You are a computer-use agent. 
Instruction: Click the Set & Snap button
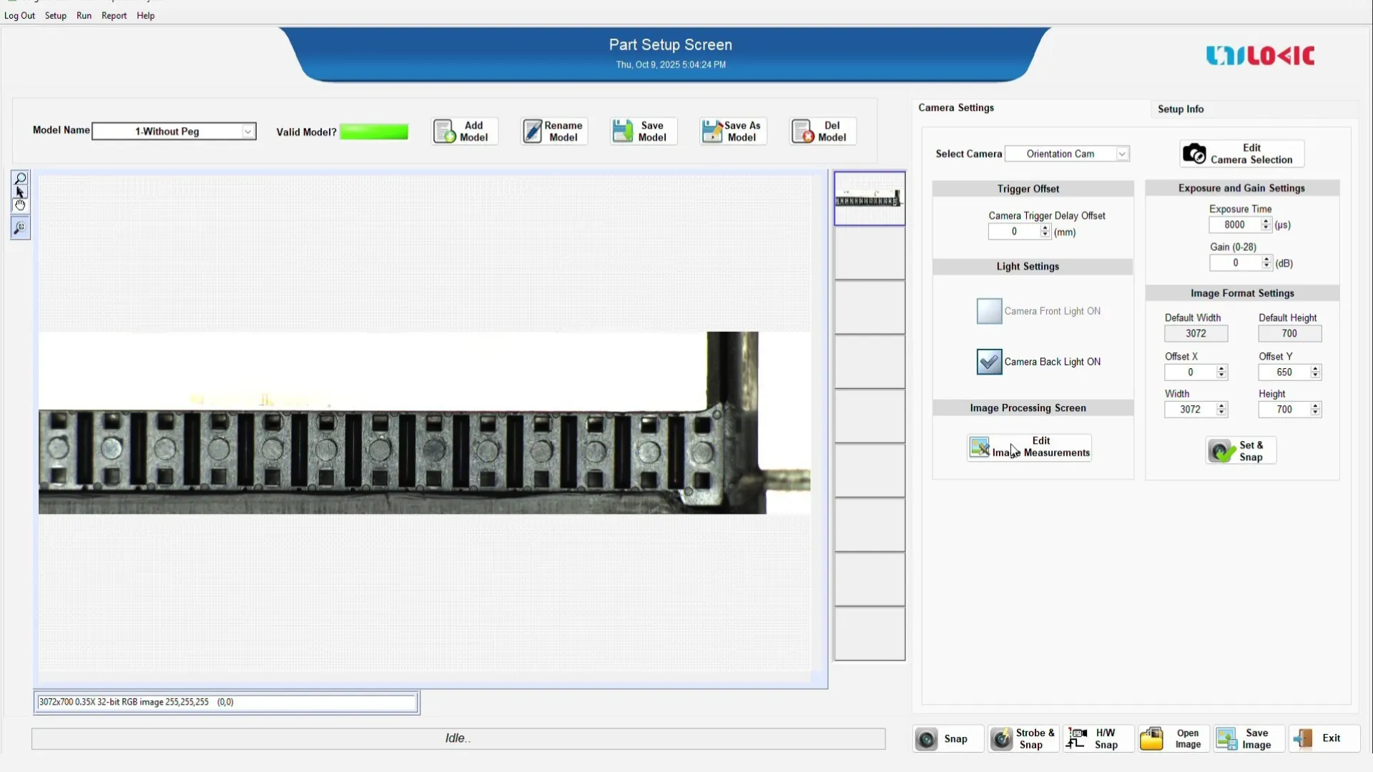pyautogui.click(x=1241, y=451)
